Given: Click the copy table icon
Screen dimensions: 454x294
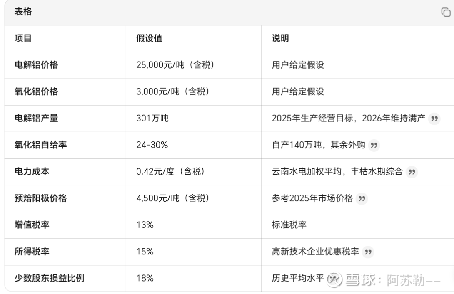Looking at the screenshot, I should click(446, 12).
